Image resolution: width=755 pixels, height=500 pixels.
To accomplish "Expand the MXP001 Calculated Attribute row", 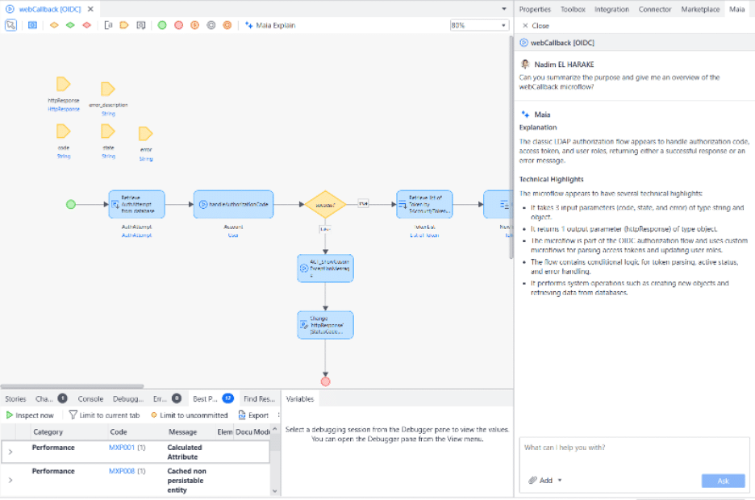I will pos(10,452).
